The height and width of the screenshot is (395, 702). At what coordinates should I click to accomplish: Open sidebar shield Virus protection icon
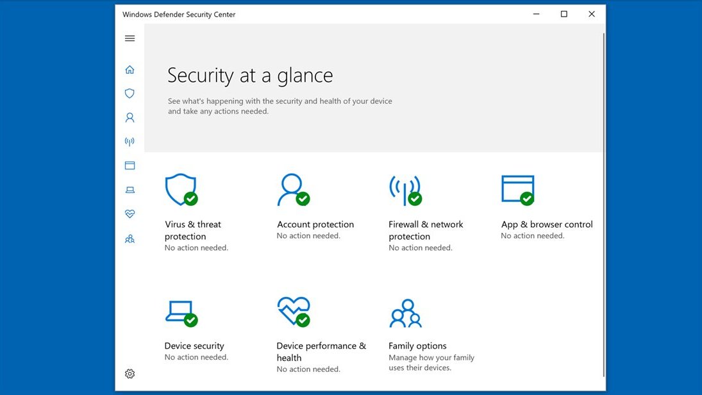point(130,93)
